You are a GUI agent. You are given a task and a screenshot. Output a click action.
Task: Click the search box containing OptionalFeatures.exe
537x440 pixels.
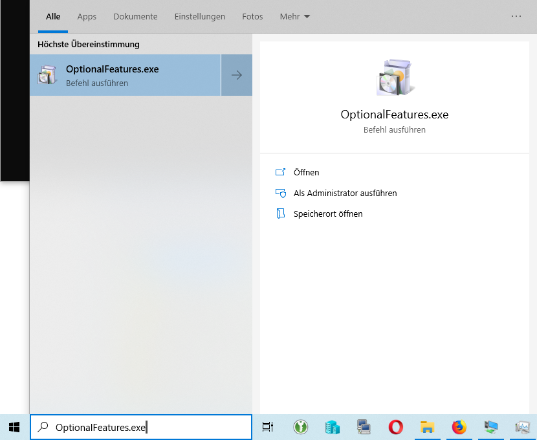pos(141,427)
